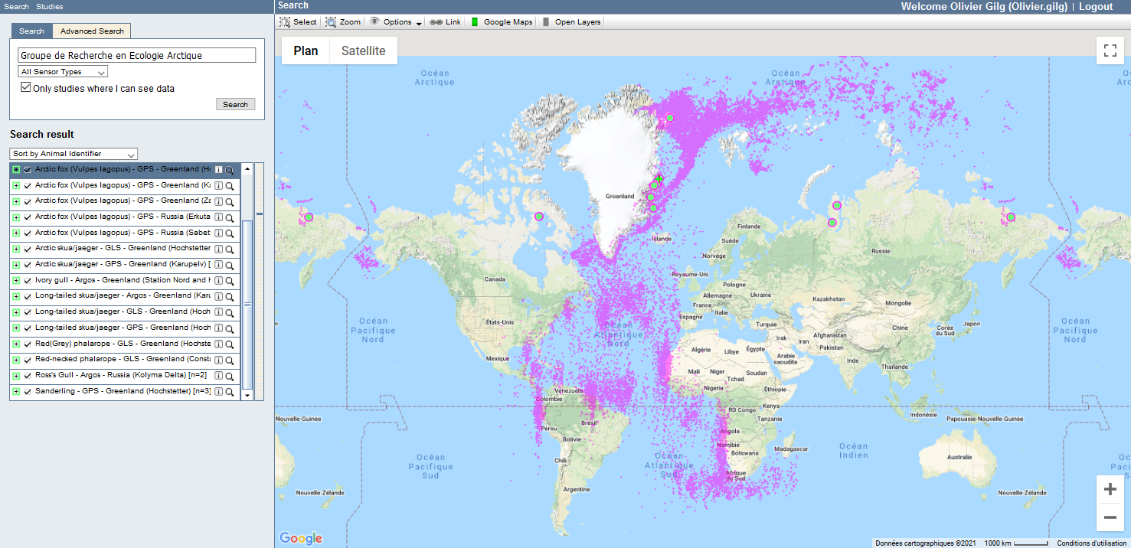Uncheck Arctic skua/jaeger GLS (Hochstetter) study
The width and height of the screenshot is (1131, 548).
coord(28,250)
